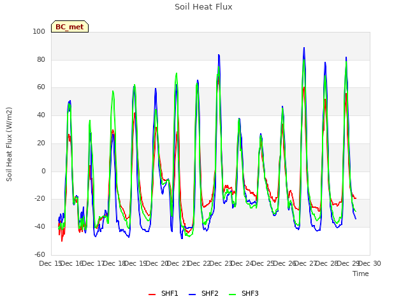The width and height of the screenshot is (408, 306).
Task: Click the green SHF3 peak near Dec 21
Action: tap(177, 73)
